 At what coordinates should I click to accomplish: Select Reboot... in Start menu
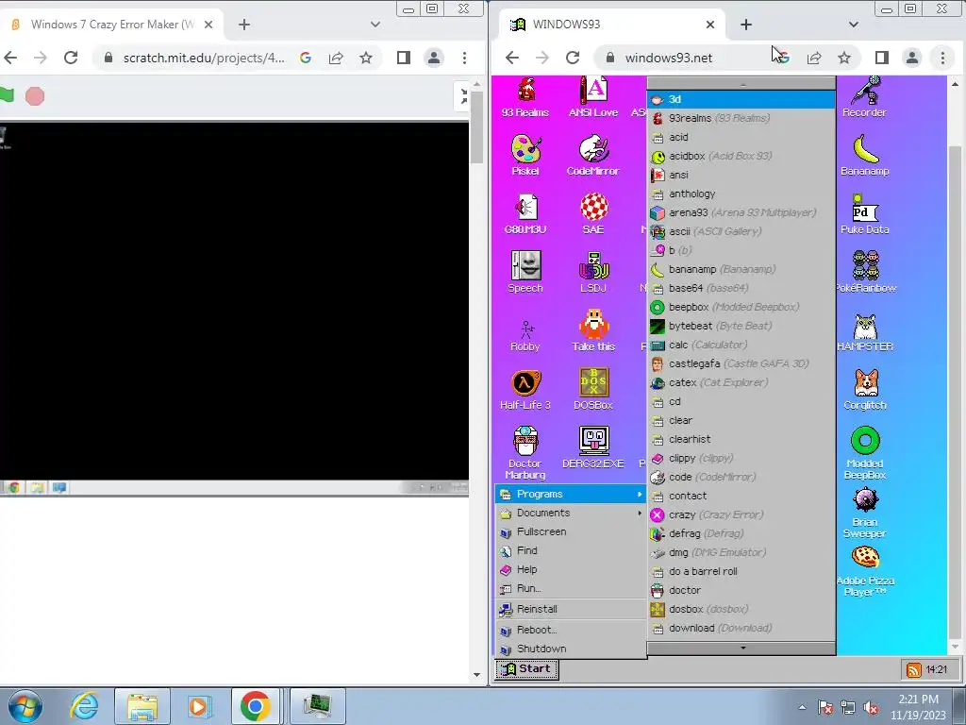571,630
